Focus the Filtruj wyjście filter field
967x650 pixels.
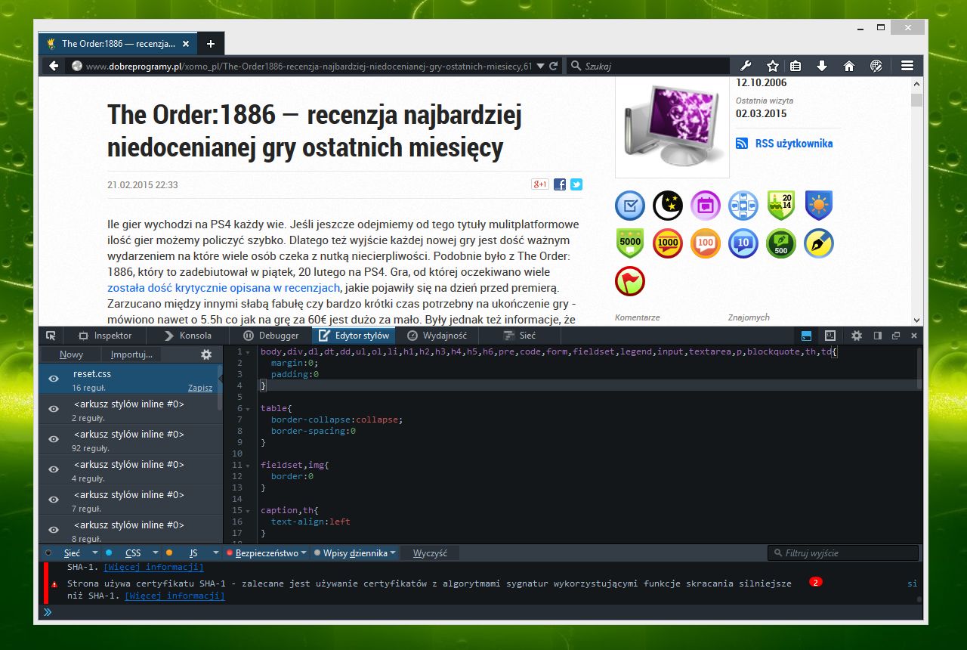click(x=843, y=553)
